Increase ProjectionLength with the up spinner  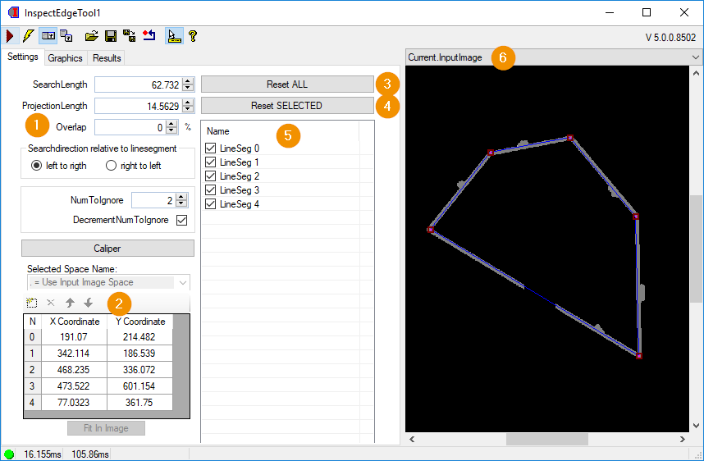click(x=189, y=103)
